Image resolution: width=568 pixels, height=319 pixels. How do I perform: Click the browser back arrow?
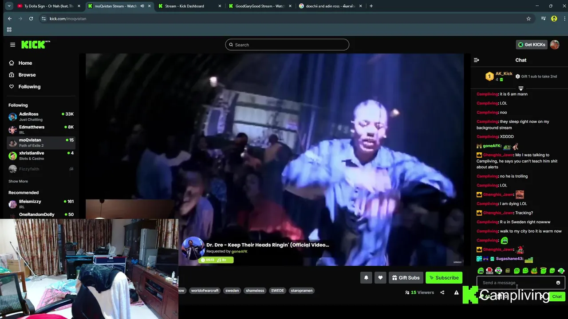pos(10,19)
